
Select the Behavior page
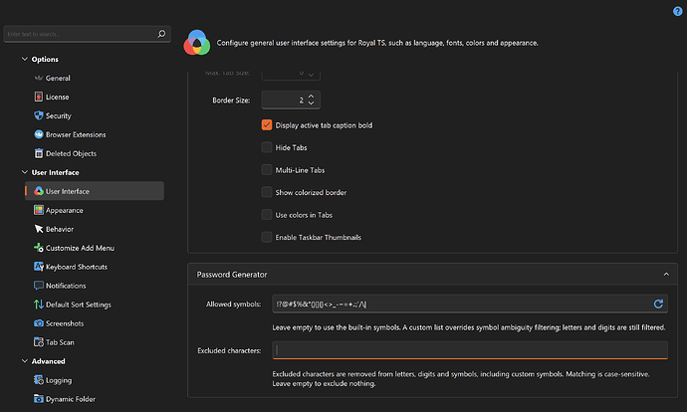(60, 229)
